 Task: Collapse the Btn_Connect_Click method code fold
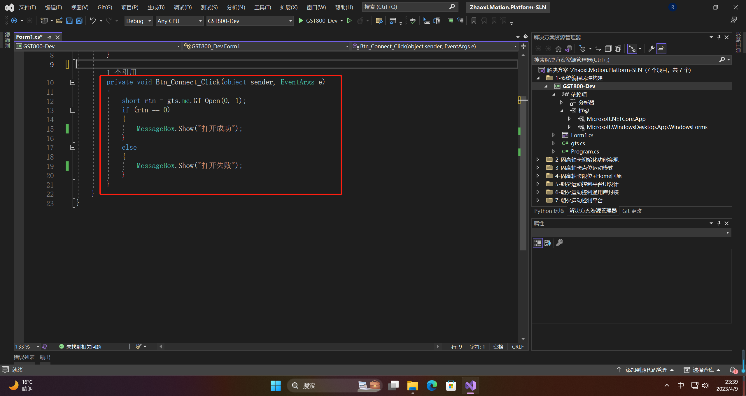click(x=73, y=82)
